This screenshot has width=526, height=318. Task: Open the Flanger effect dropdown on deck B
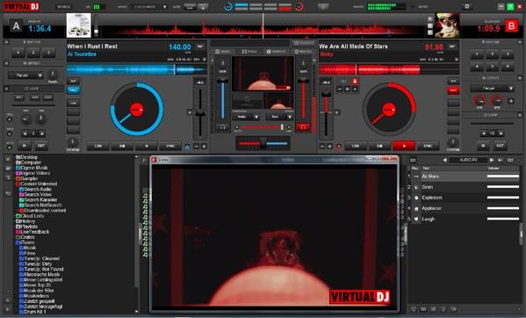pyautogui.click(x=492, y=89)
